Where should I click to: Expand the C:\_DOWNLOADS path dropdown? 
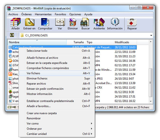(x=151, y=35)
